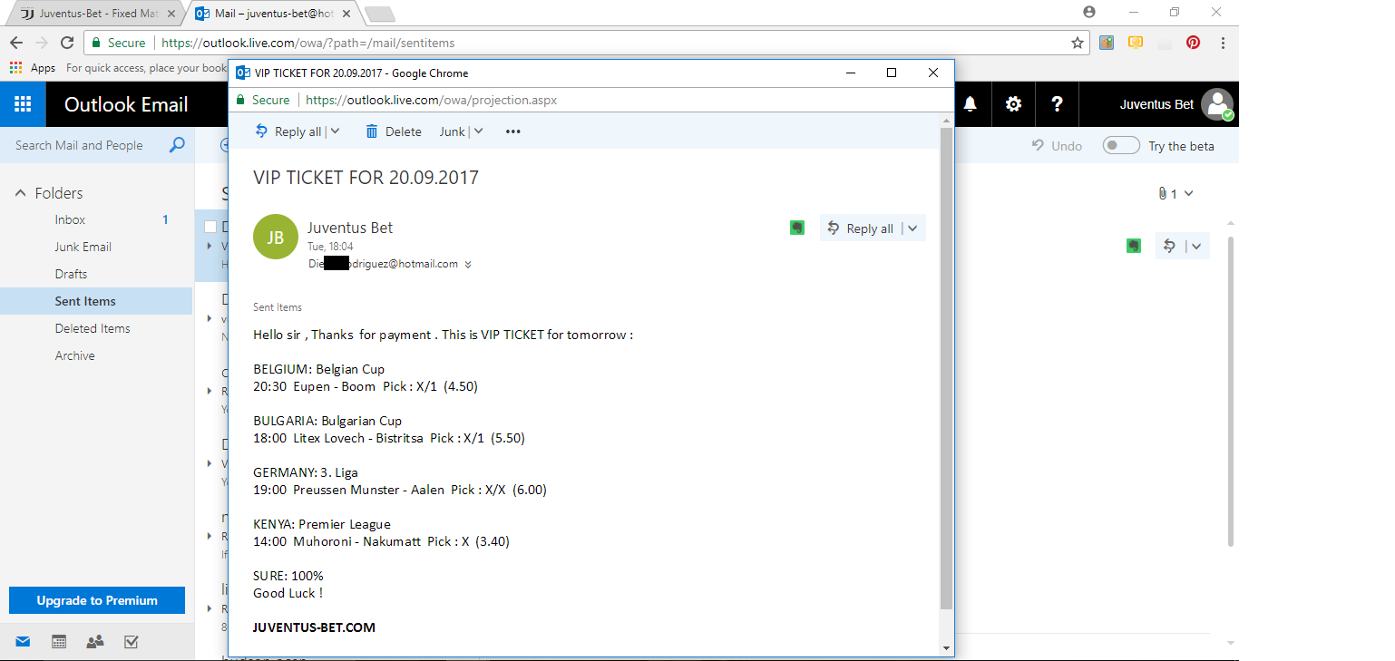This screenshot has width=1395, height=661.
Task: Click the Outlook Email header title
Action: 126,104
